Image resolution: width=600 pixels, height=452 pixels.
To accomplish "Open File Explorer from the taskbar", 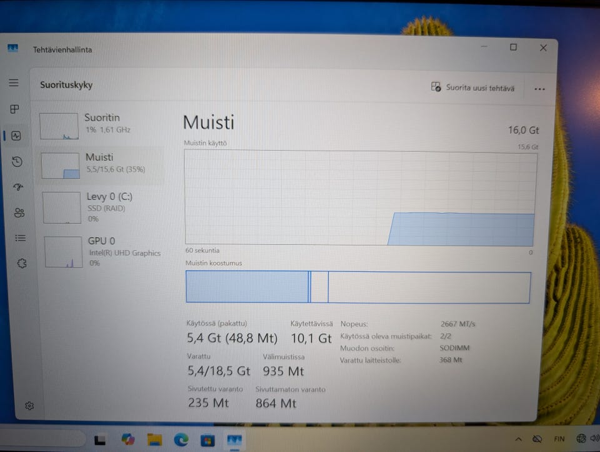I will click(154, 439).
